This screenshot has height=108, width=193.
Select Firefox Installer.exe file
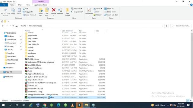[x=35, y=68]
